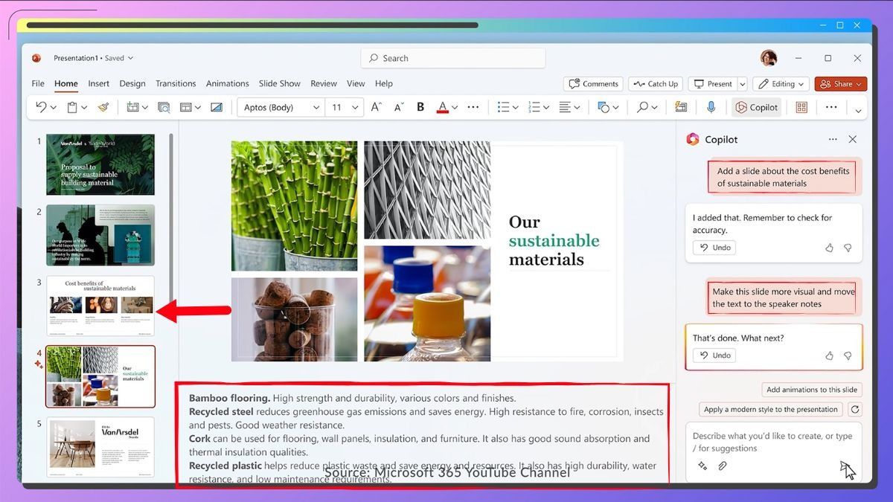Attach a file using the paperclip in Copilot
Image resolution: width=893 pixels, height=502 pixels.
[x=722, y=466]
